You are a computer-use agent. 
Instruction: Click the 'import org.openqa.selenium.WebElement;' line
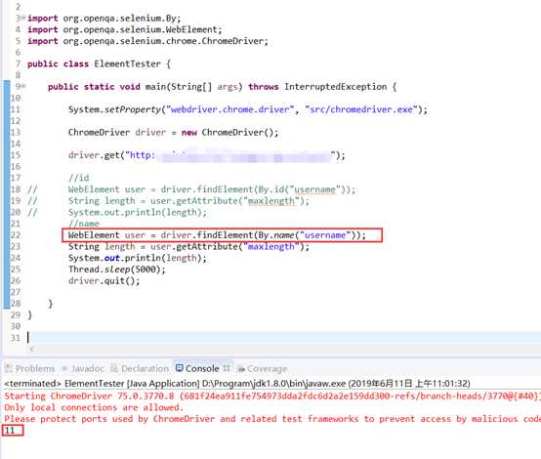pos(125,29)
